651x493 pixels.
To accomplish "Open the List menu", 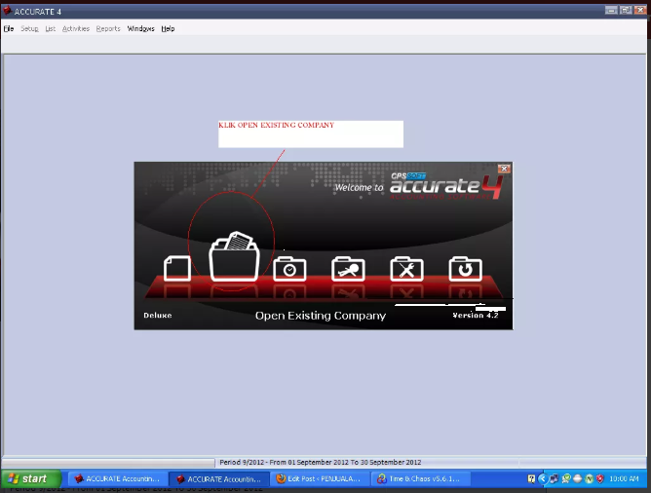I will point(51,29).
